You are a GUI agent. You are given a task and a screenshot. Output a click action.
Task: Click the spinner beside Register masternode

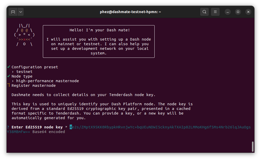(9, 85)
